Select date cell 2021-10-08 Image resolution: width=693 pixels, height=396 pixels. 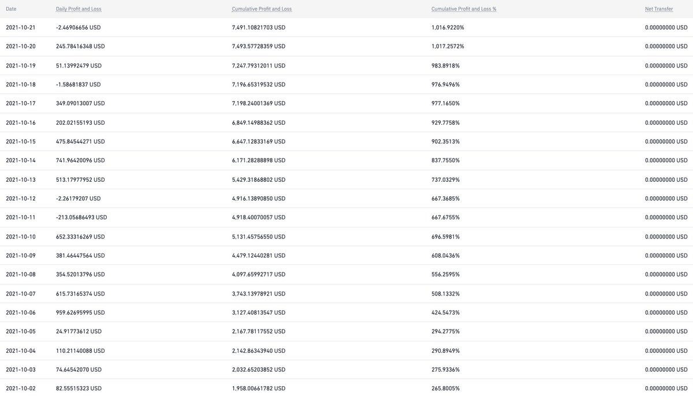pyautogui.click(x=21, y=274)
